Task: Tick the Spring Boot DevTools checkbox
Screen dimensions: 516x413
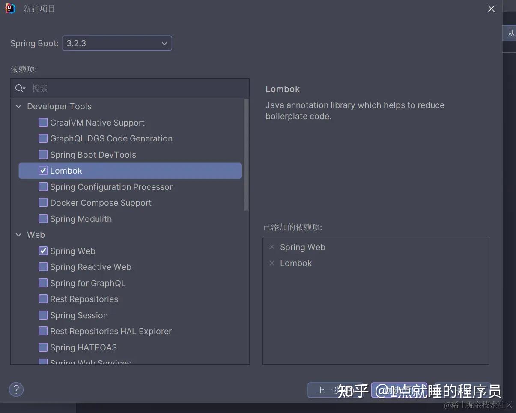Action: pos(43,155)
